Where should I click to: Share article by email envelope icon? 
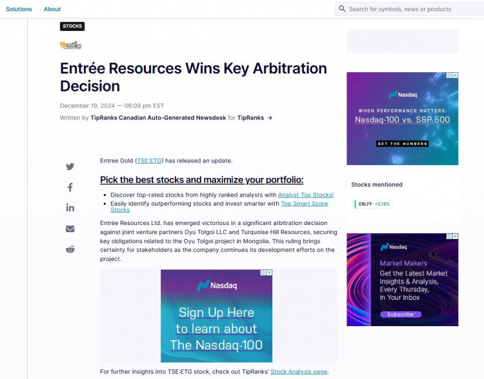(70, 229)
